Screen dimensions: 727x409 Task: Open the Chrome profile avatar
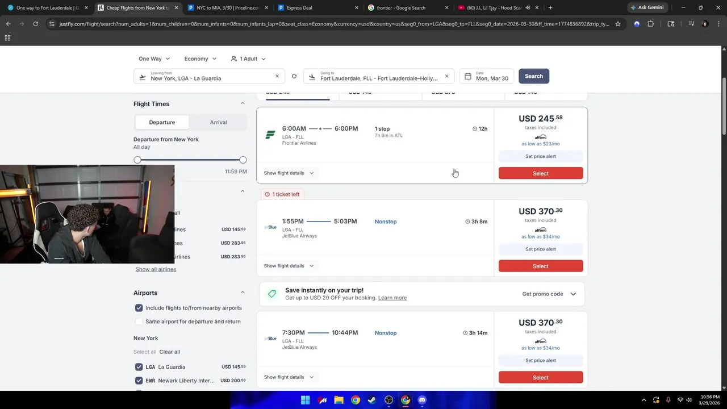click(705, 24)
